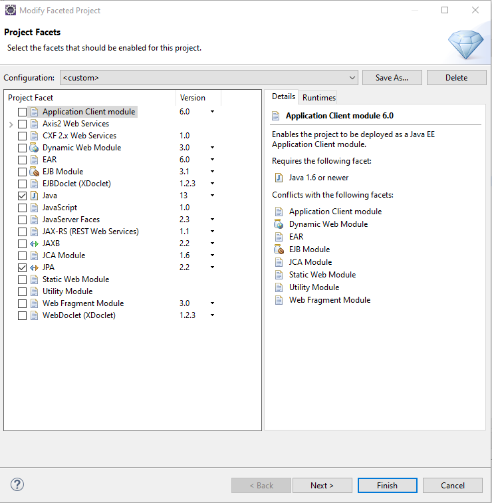
Task: Tick the JavaServer Faces checkbox
Action: click(x=23, y=220)
